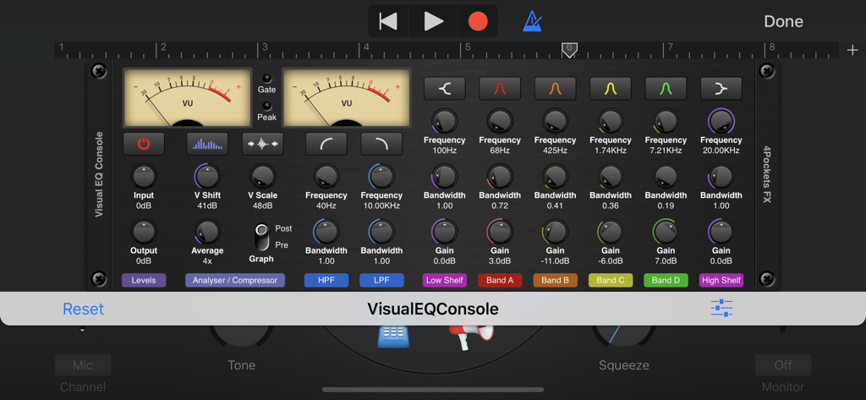866x400 pixels.
Task: Click the LPF Frequency 10.00KHz knob
Action: point(381,177)
